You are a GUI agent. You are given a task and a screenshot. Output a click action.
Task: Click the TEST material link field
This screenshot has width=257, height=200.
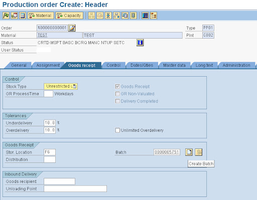pos(59,35)
